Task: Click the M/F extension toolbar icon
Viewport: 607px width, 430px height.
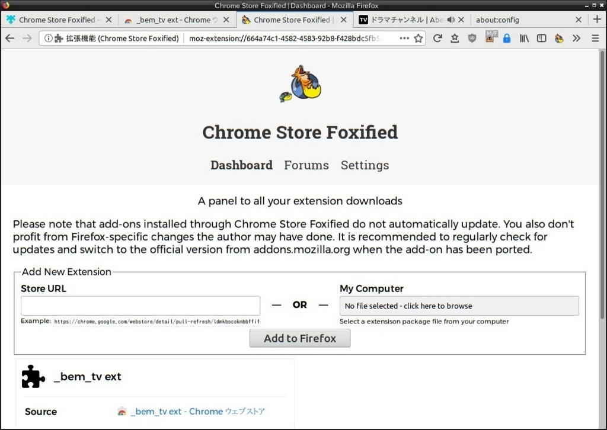Action: pos(490,37)
